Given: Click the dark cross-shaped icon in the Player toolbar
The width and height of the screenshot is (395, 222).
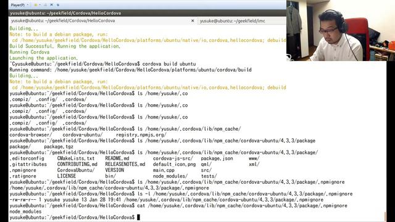Looking at the screenshot, I should tap(52, 5).
